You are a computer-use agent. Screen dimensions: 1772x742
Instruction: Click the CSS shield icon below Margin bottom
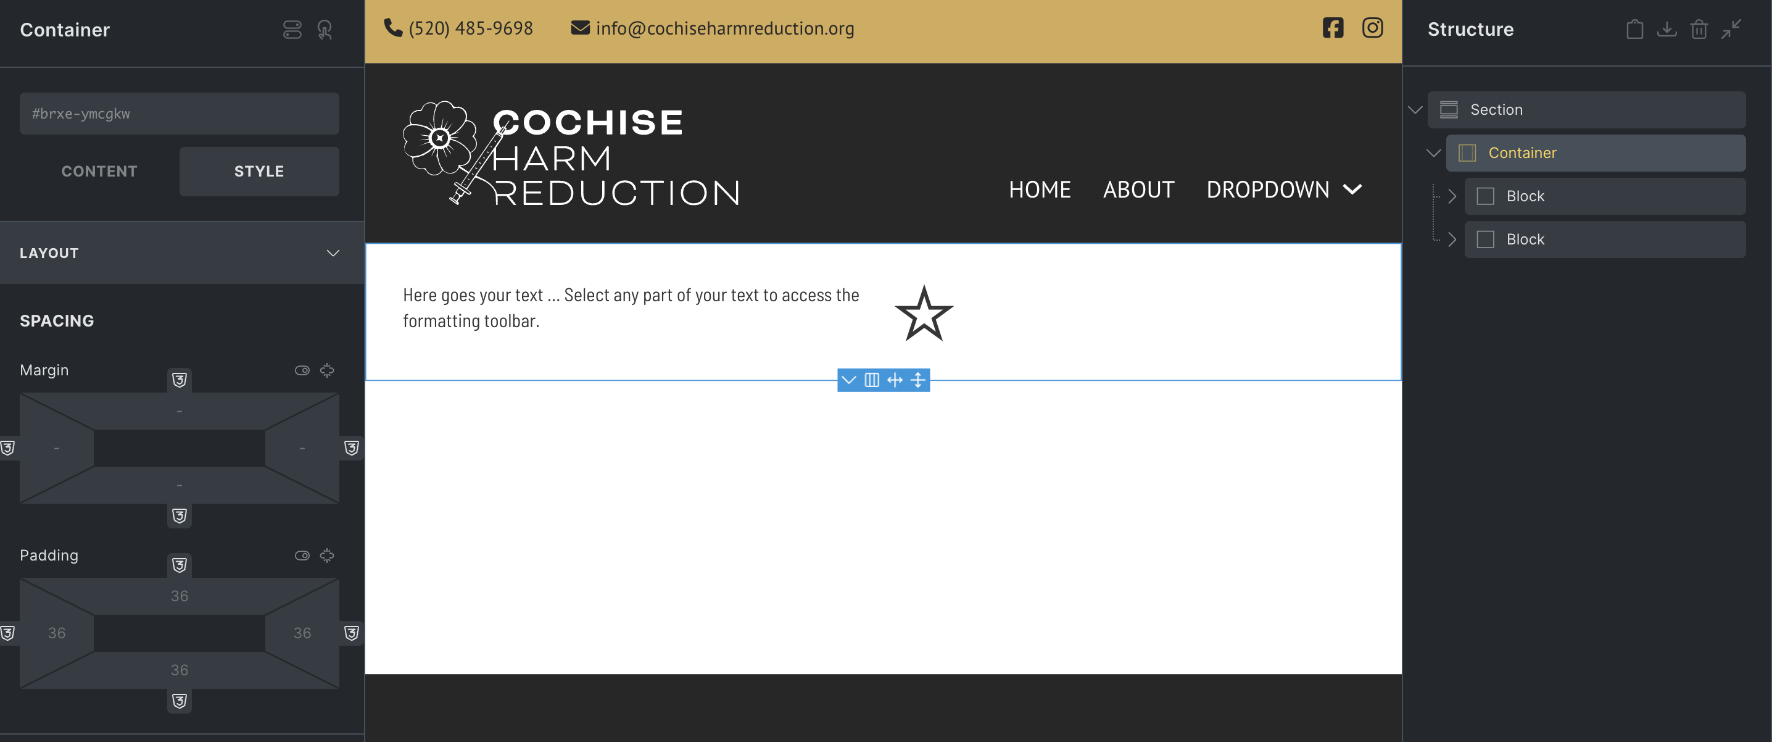(x=180, y=515)
